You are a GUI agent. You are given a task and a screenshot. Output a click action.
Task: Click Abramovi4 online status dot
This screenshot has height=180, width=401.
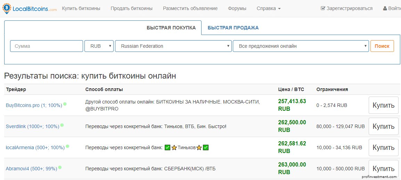[x=60, y=167]
